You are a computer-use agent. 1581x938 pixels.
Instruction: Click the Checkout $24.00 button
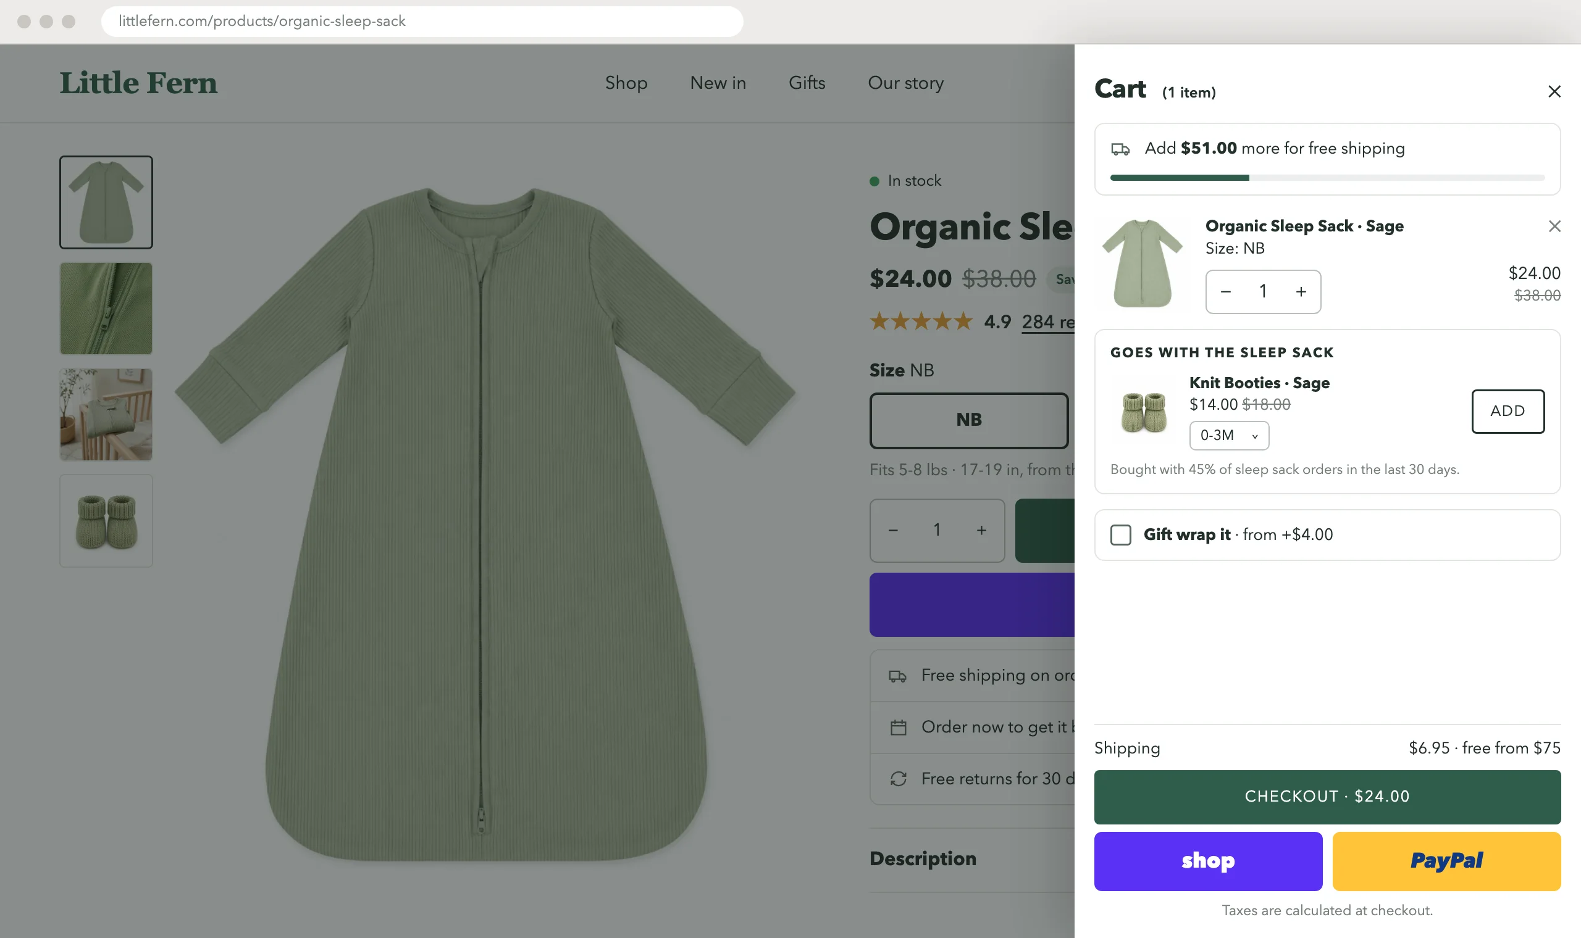(1326, 796)
